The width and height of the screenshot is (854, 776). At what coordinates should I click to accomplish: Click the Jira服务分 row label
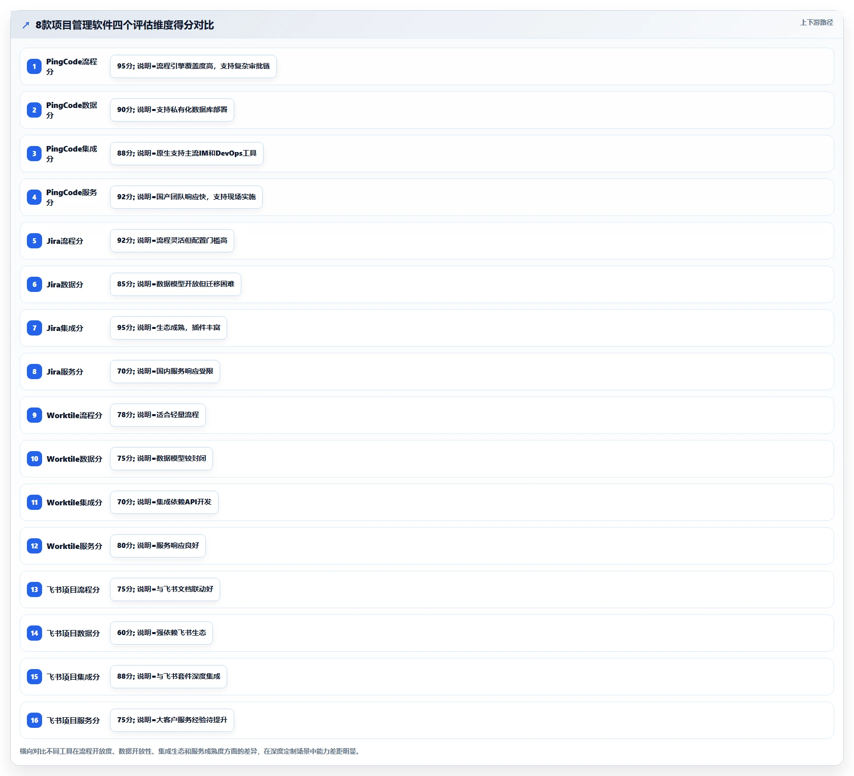pyautogui.click(x=65, y=372)
